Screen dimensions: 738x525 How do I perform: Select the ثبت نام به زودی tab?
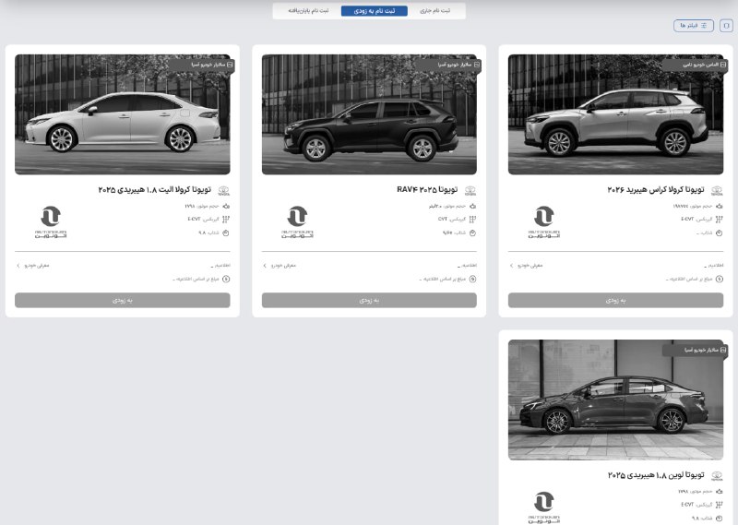pyautogui.click(x=375, y=11)
